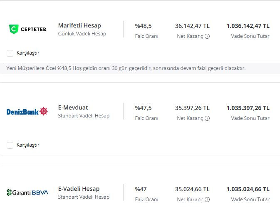Select DenizBank's 1.035.397,26 TL Vade Sonu Tutar
The image size is (280, 212).
248,108
